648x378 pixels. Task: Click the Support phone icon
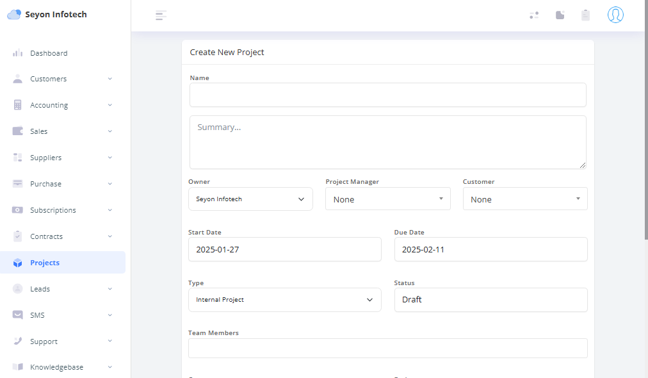point(18,341)
